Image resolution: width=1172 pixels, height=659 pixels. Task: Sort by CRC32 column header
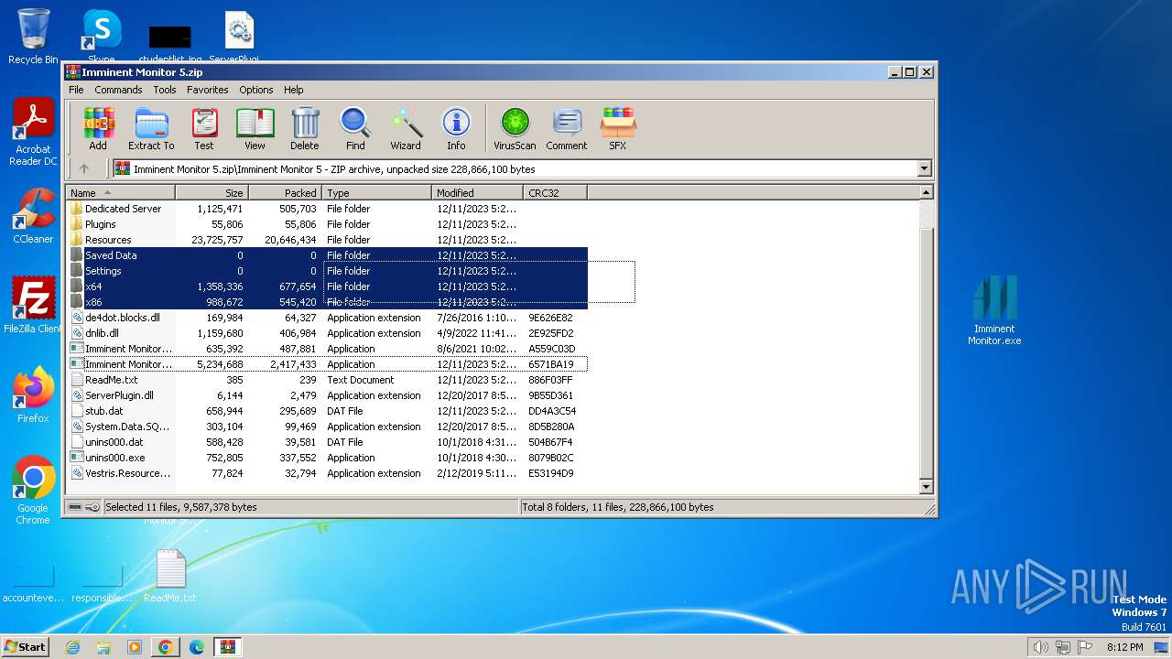point(555,192)
